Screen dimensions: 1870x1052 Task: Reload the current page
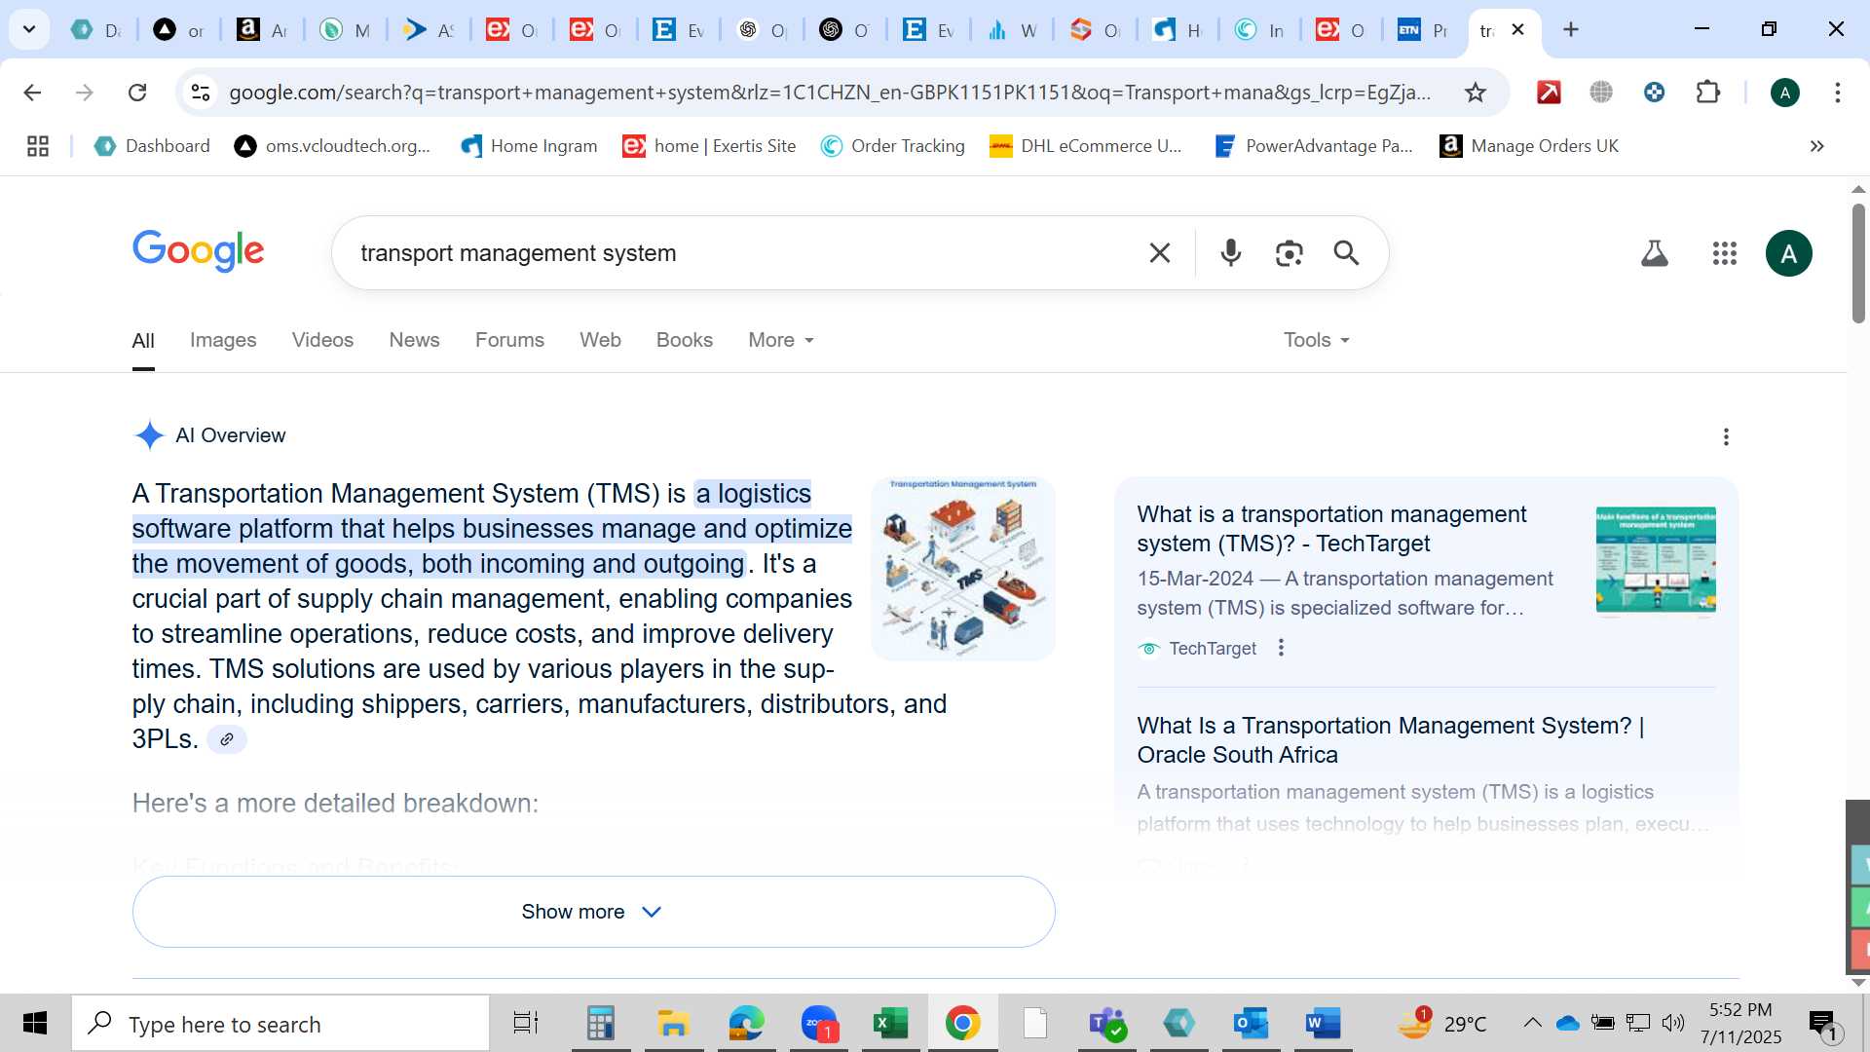tap(137, 93)
